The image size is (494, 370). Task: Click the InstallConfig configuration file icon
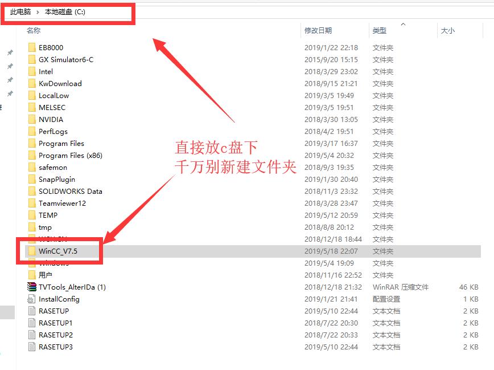point(31,299)
